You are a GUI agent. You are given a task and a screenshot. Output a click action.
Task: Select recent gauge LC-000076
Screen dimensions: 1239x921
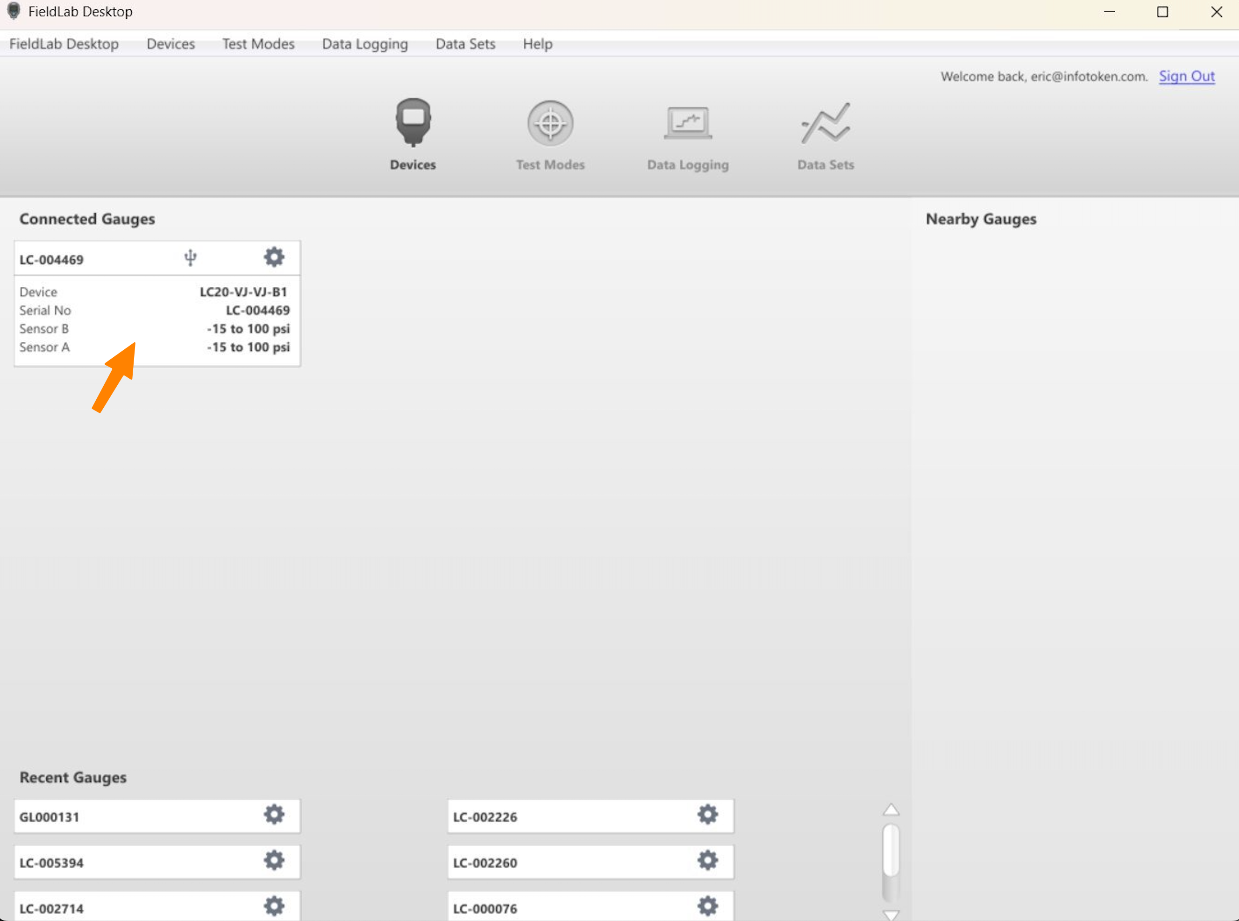pyautogui.click(x=591, y=907)
